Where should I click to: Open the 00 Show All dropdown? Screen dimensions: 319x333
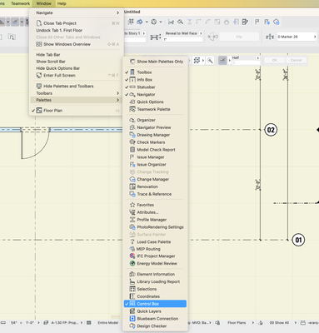click(282, 323)
